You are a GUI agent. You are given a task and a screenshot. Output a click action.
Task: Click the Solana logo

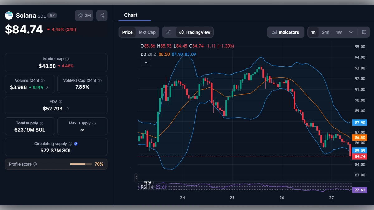[x=8, y=15]
